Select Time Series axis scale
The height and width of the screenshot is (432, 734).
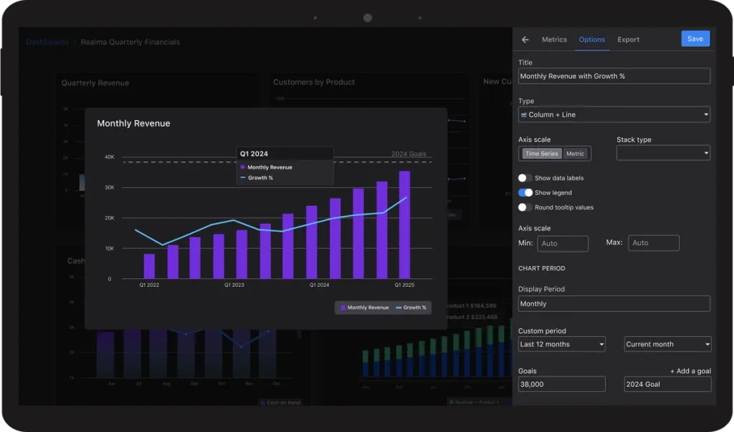click(542, 154)
